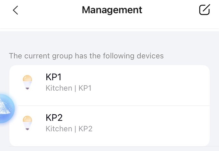Click the "Kitchen | KP1" subtitle

pos(69,88)
